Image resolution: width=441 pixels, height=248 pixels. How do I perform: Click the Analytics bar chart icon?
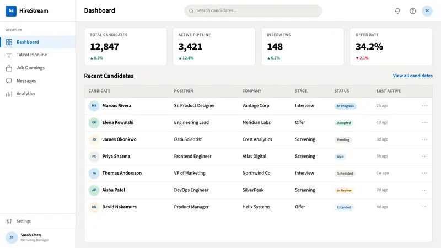pos(9,94)
